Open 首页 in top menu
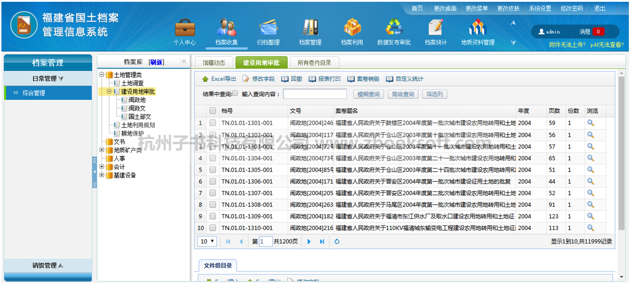Image resolution: width=629 pixels, height=285 pixels. coord(417,8)
